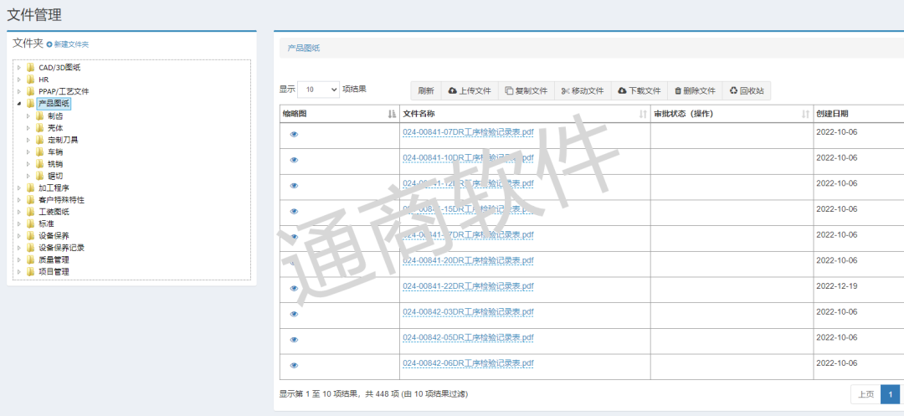Click the 复制文件 copy file button
This screenshot has height=416, width=904.
526,90
